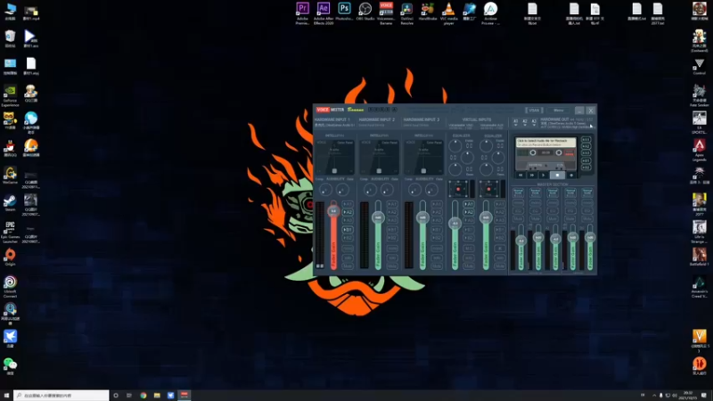Click EQ on the third master bus

pyautogui.click(x=553, y=211)
